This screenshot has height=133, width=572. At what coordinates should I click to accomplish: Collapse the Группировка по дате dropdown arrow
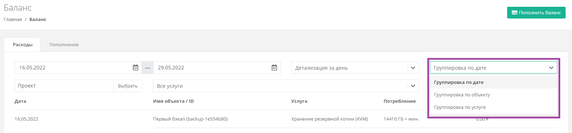coord(551,68)
